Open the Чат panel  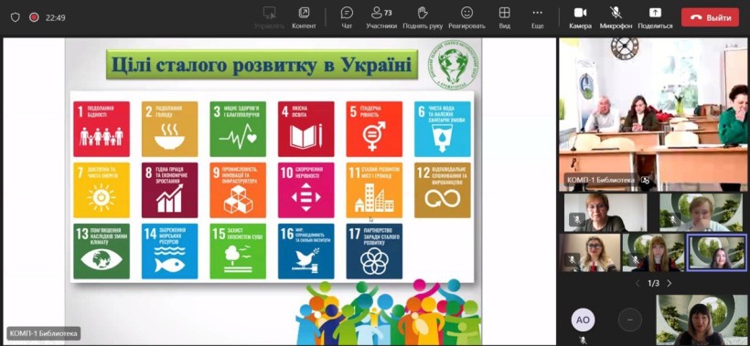[x=347, y=17]
